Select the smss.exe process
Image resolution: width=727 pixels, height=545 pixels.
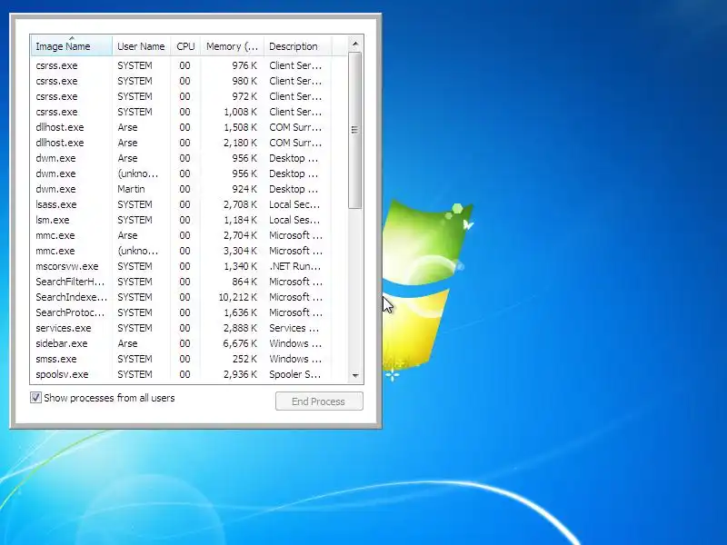coord(189,359)
